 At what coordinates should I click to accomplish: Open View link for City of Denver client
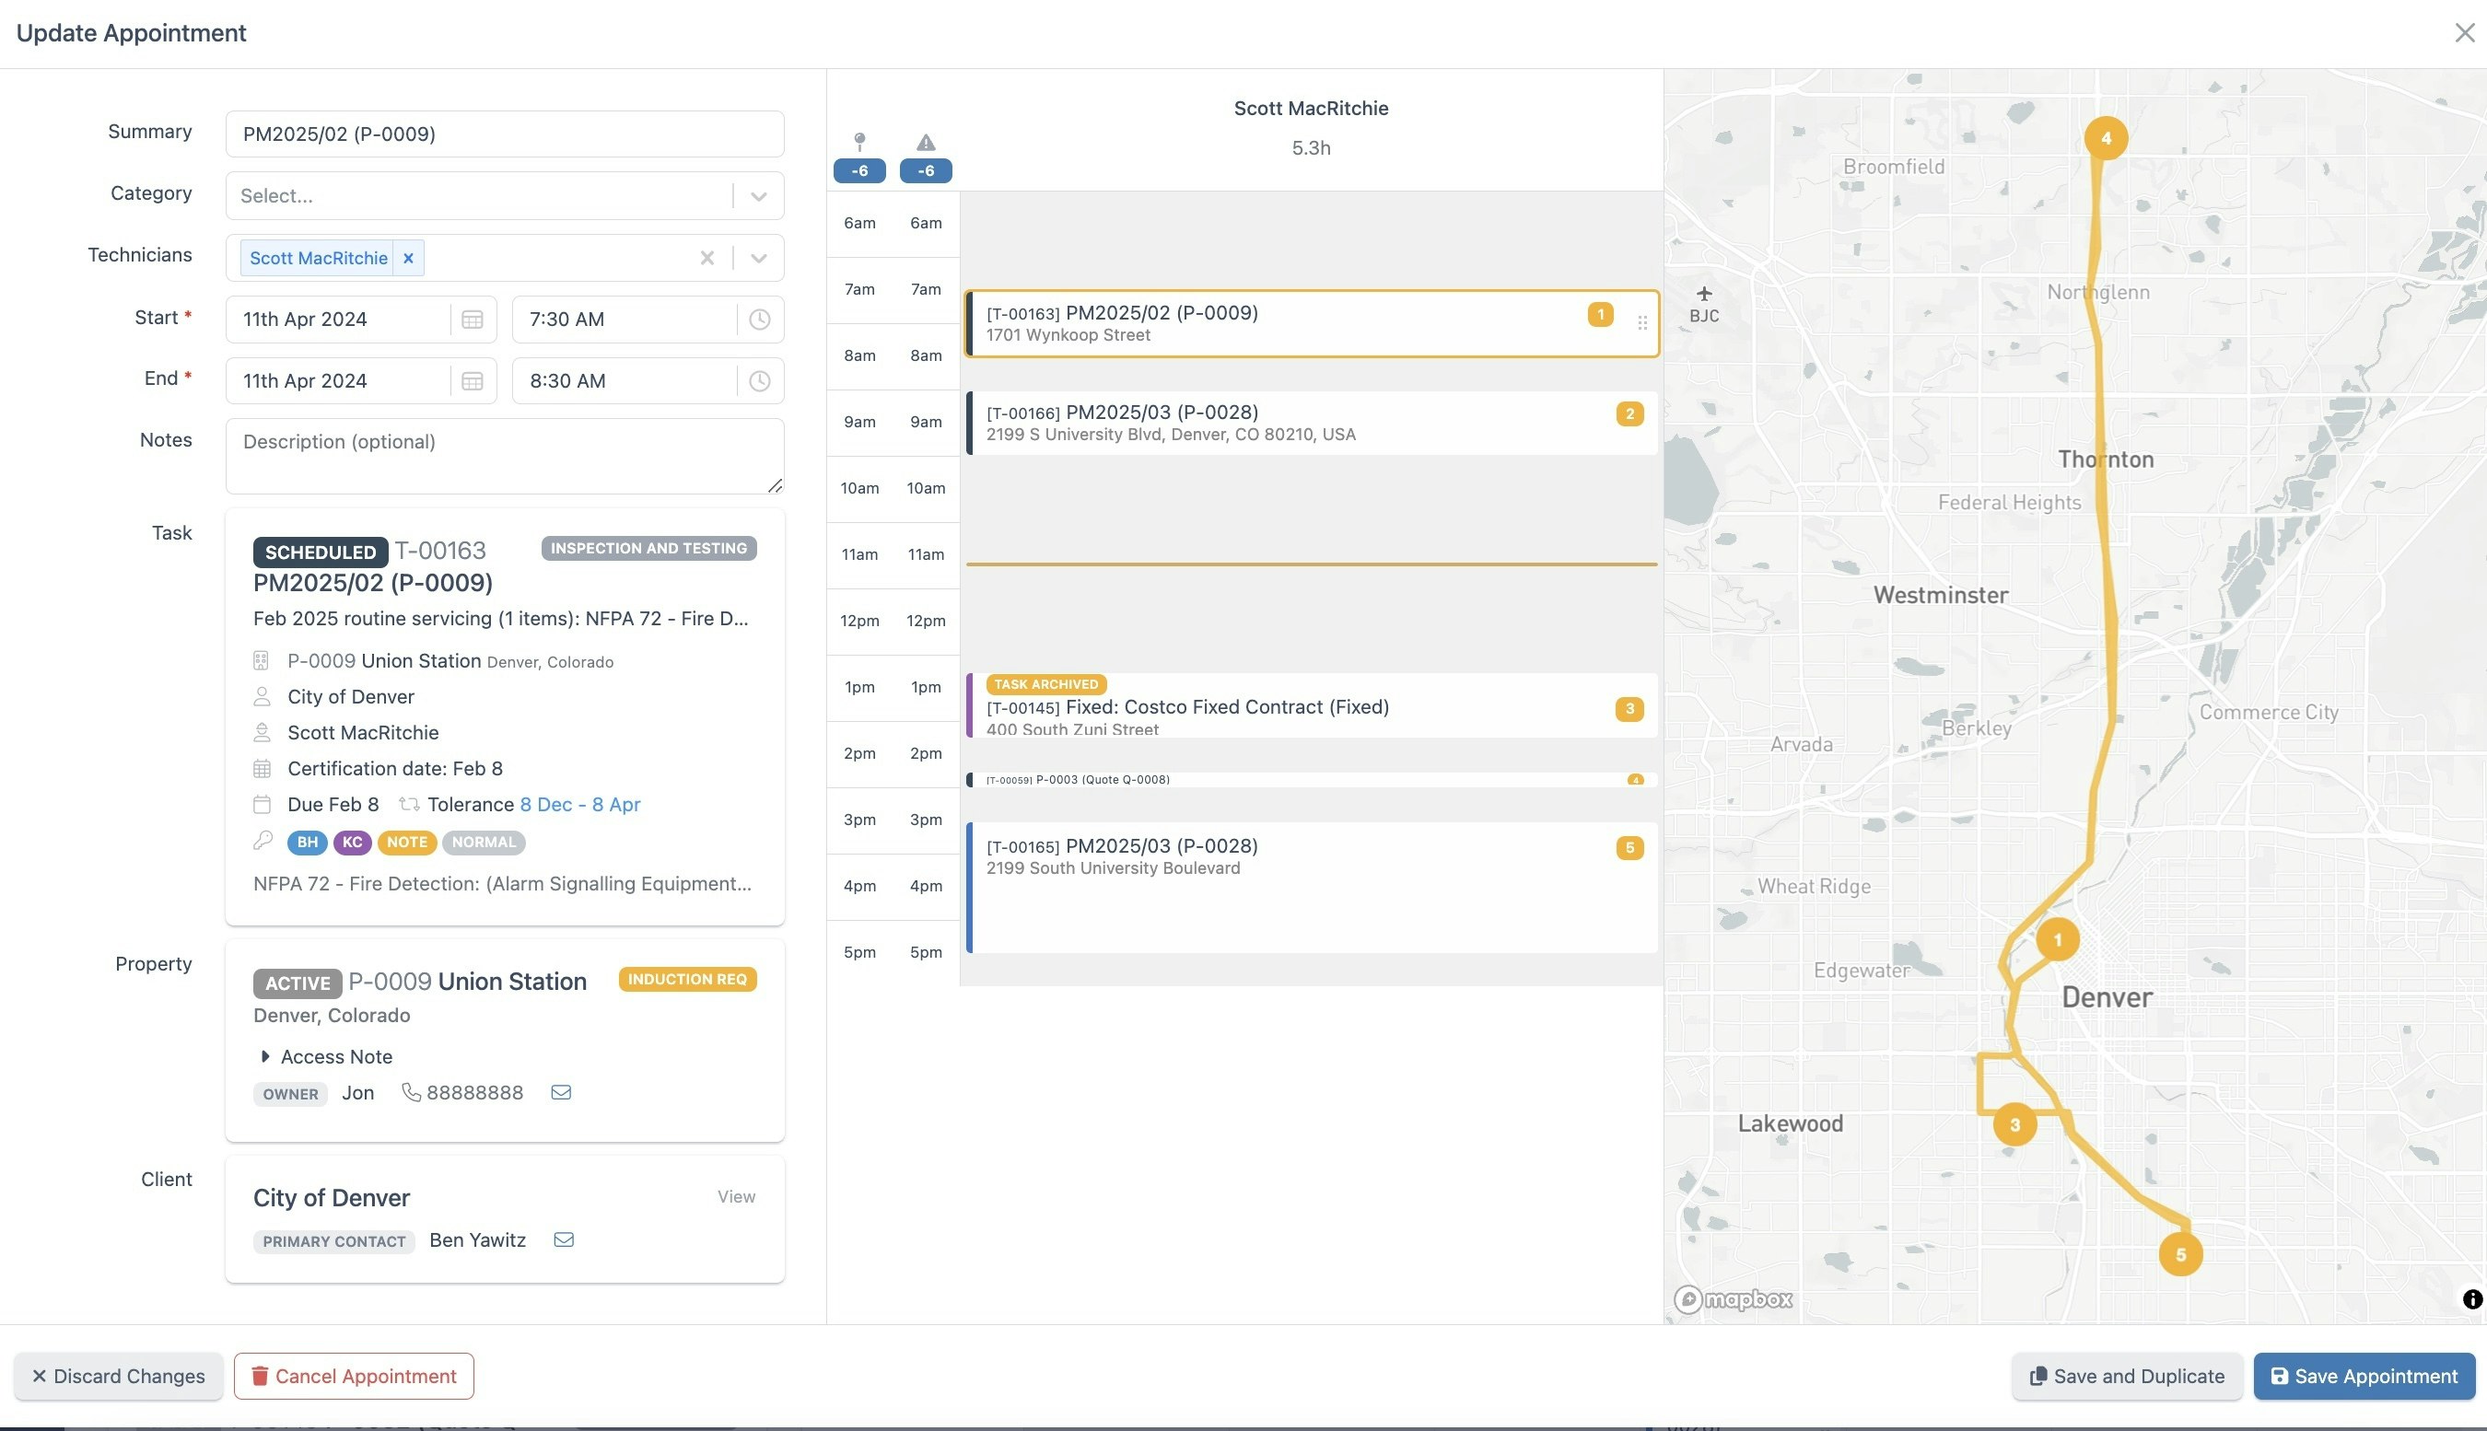(736, 1197)
